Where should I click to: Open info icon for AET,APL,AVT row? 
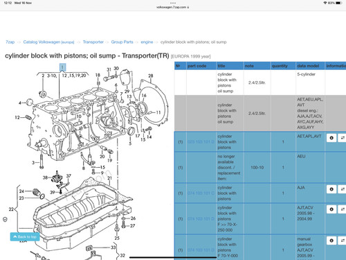[x=331, y=138]
